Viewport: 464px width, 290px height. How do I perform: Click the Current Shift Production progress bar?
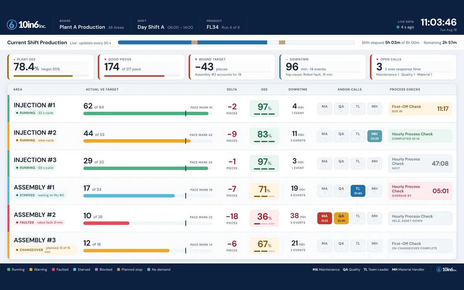tap(236, 43)
